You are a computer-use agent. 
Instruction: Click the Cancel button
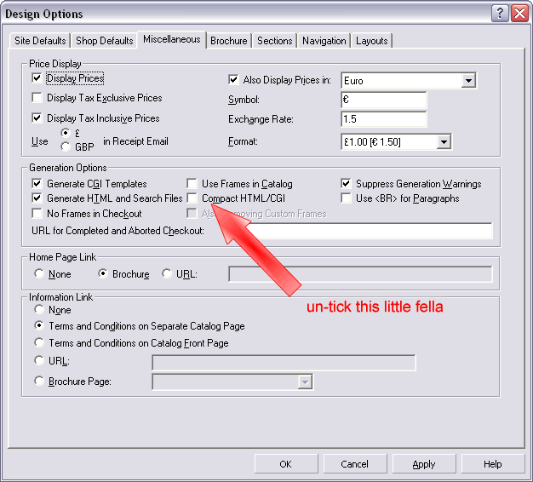[x=354, y=464]
